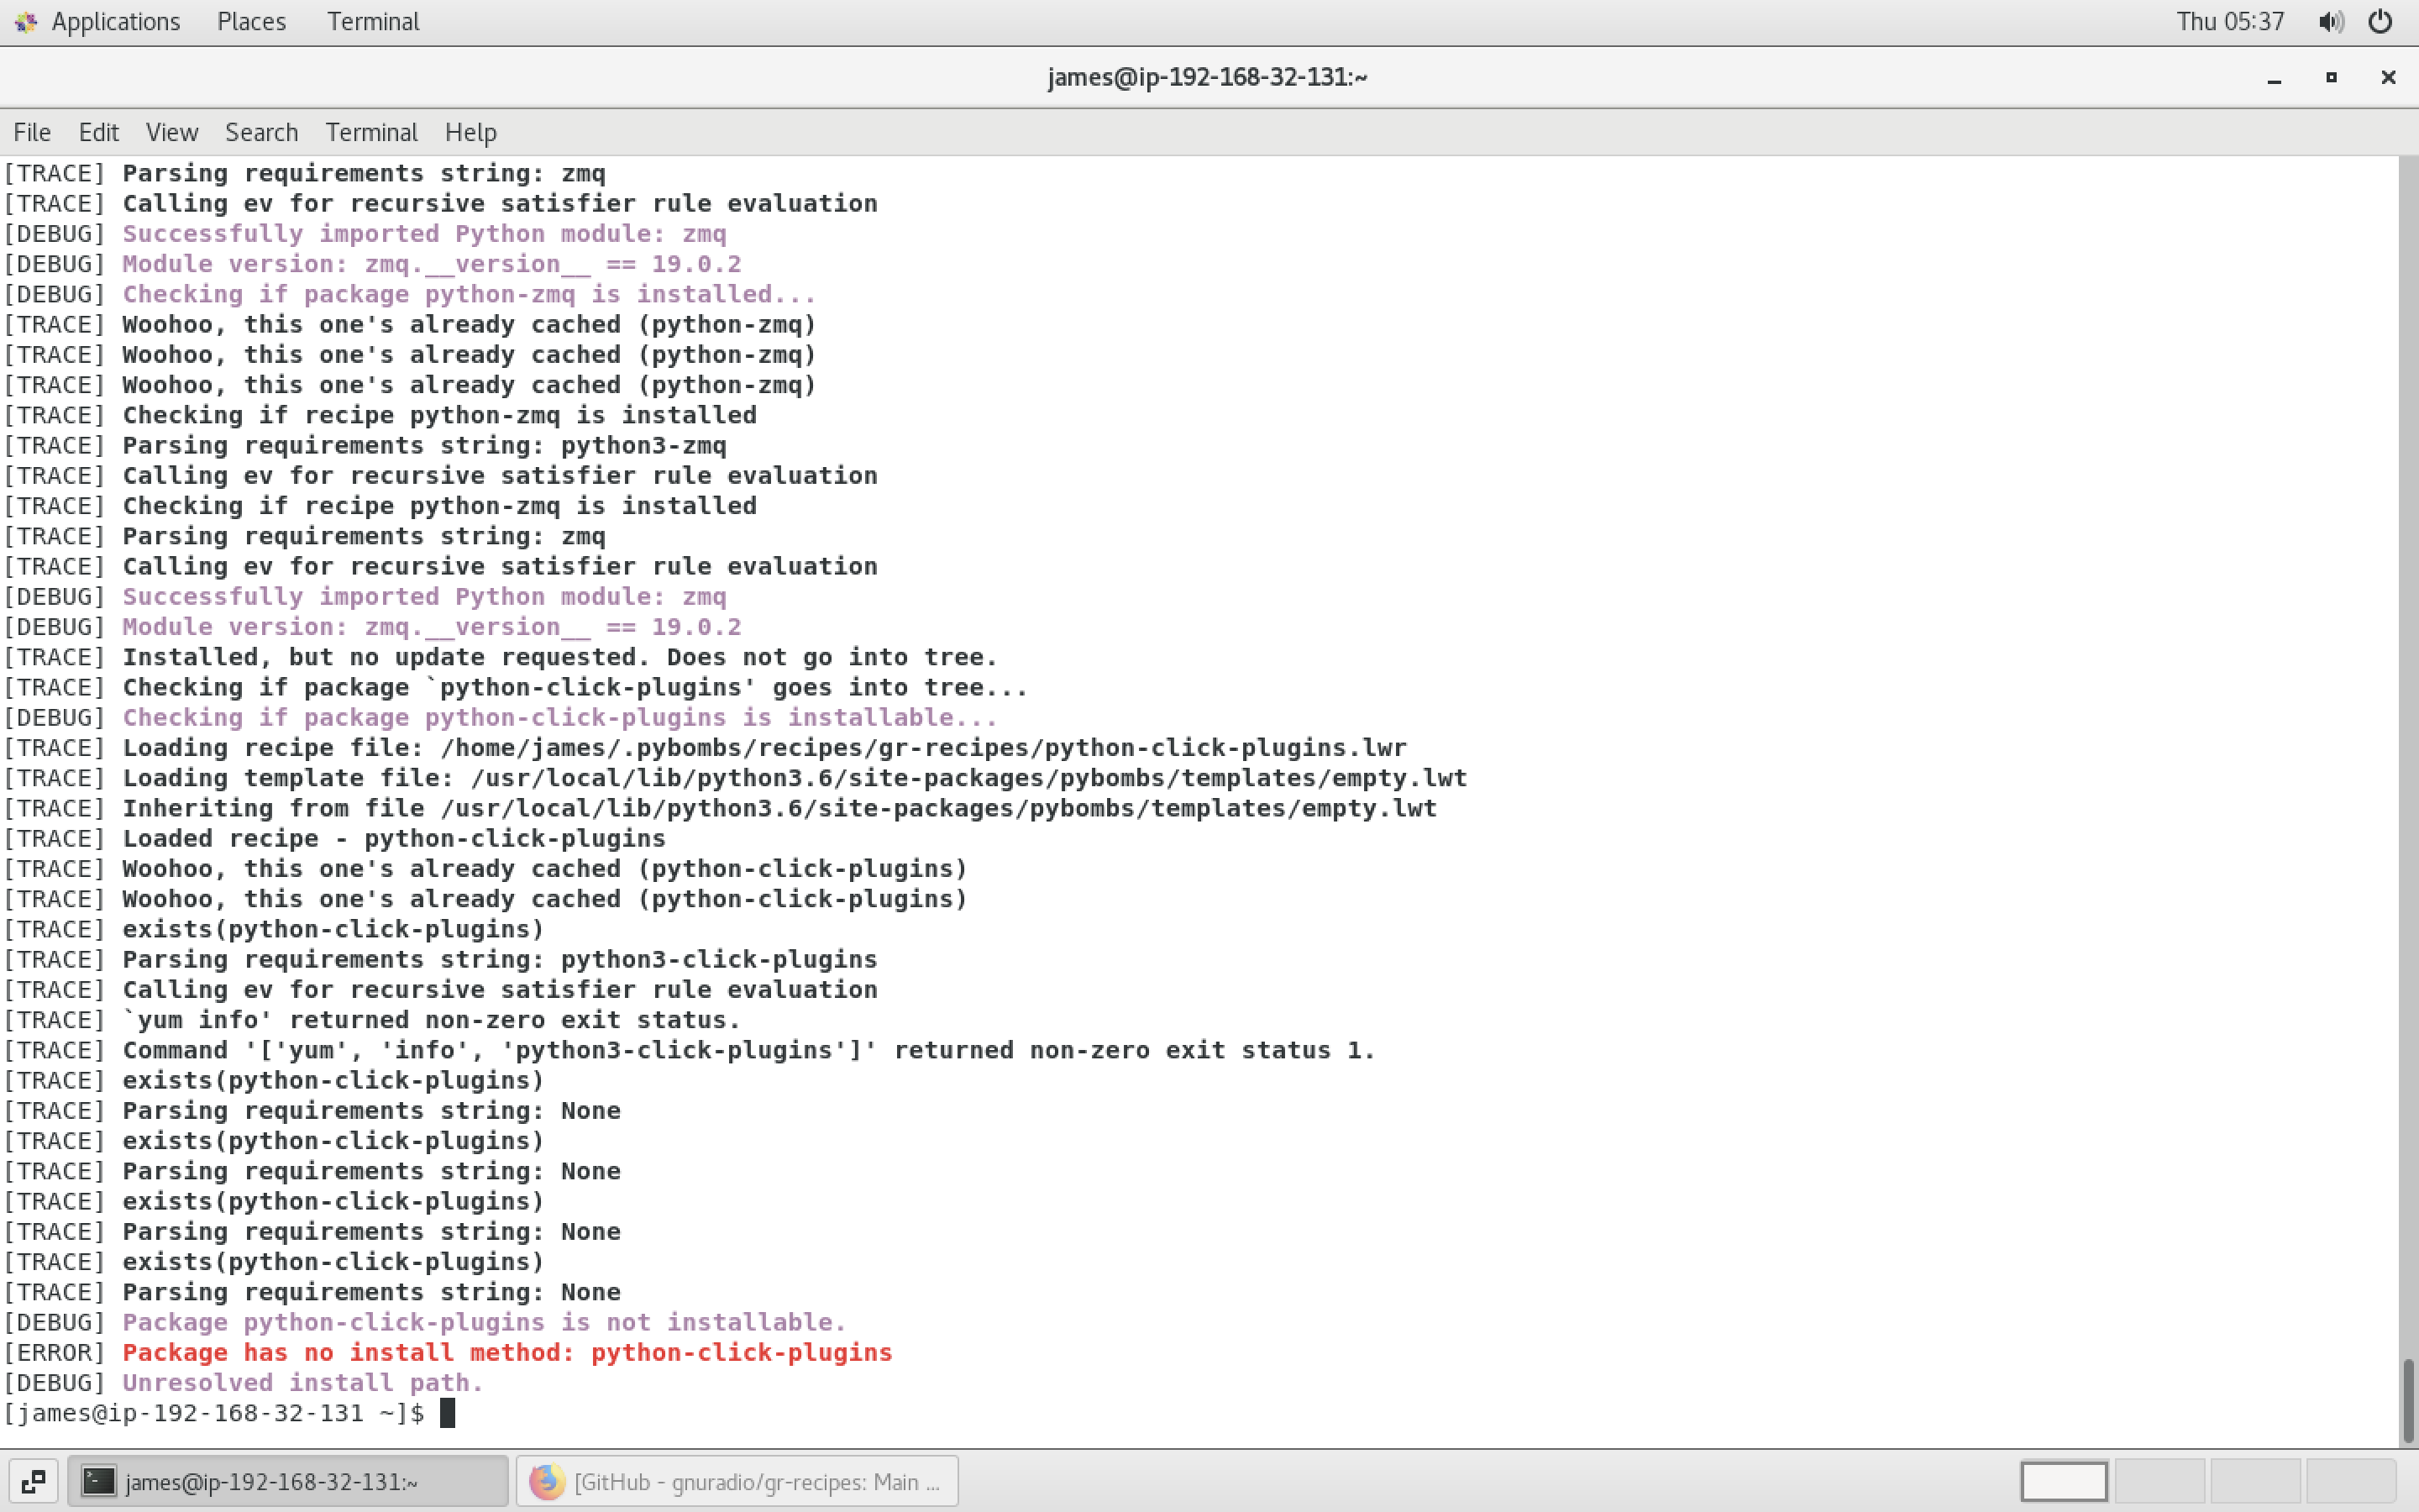Open the clock showing Thu 05:37
Image resolution: width=2419 pixels, height=1512 pixels.
[2230, 21]
